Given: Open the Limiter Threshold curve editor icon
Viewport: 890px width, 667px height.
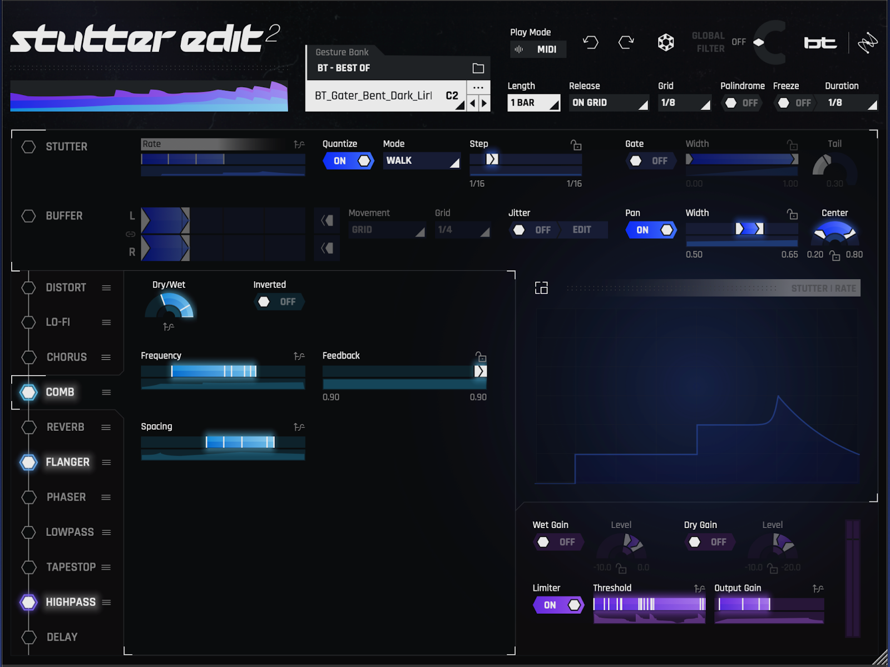Looking at the screenshot, I should 700,589.
